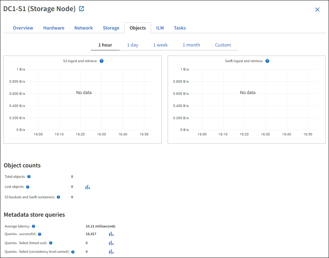Screen dimensions: 329x258
Task: Open the Hardware tab
Action: [54, 28]
